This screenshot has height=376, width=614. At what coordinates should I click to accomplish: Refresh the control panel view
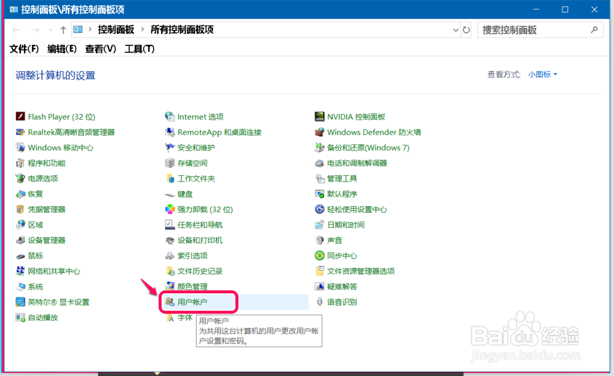(467, 29)
